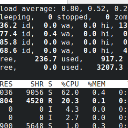Click the 236.7 used memory value
128x128 pixels.
(46, 59)
